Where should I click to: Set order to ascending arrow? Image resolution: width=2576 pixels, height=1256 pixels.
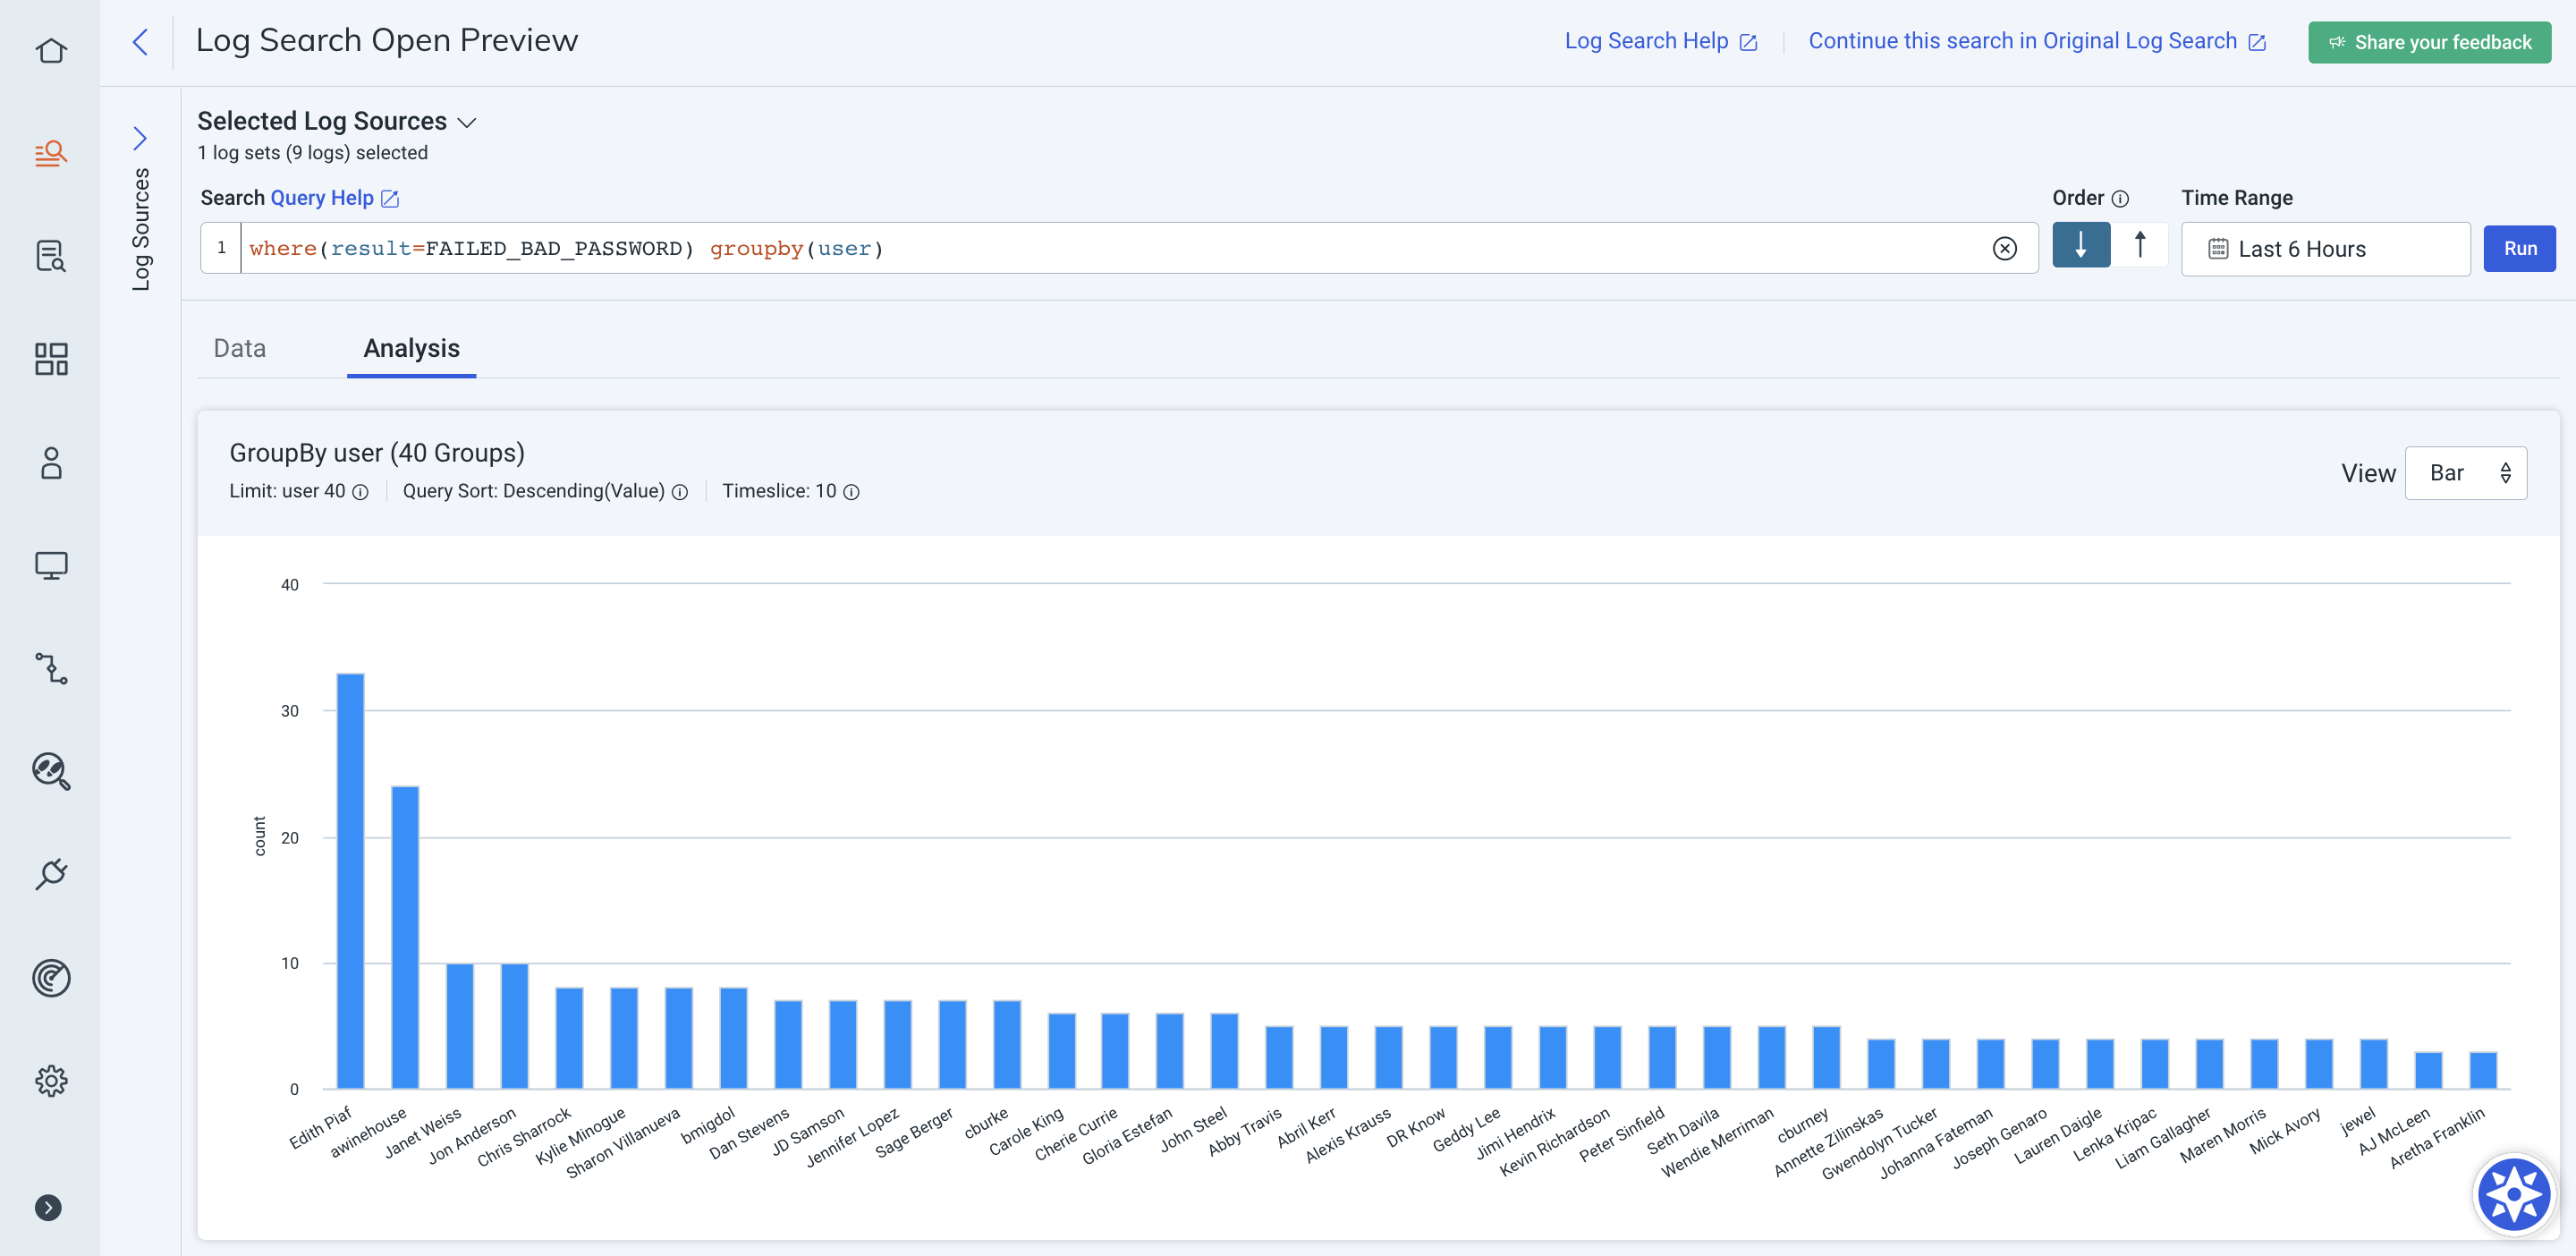(x=2140, y=246)
